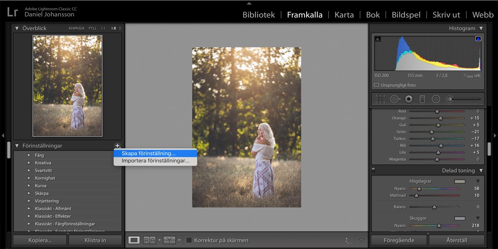Screen dimensions: 498x249
Task: Hide top module panel with arrow
Action: click(249, 3)
